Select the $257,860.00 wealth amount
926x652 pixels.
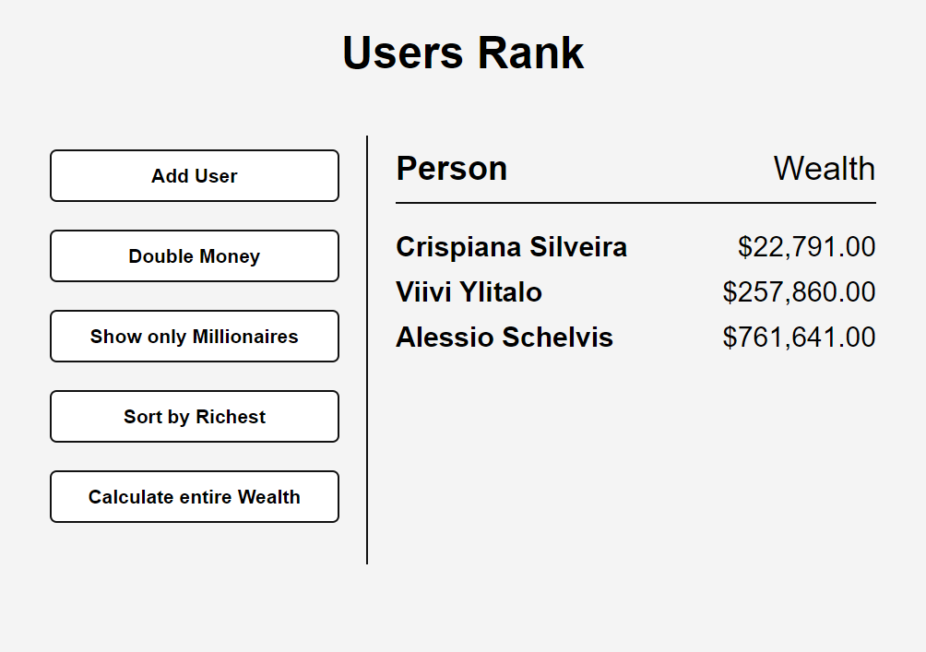(799, 292)
